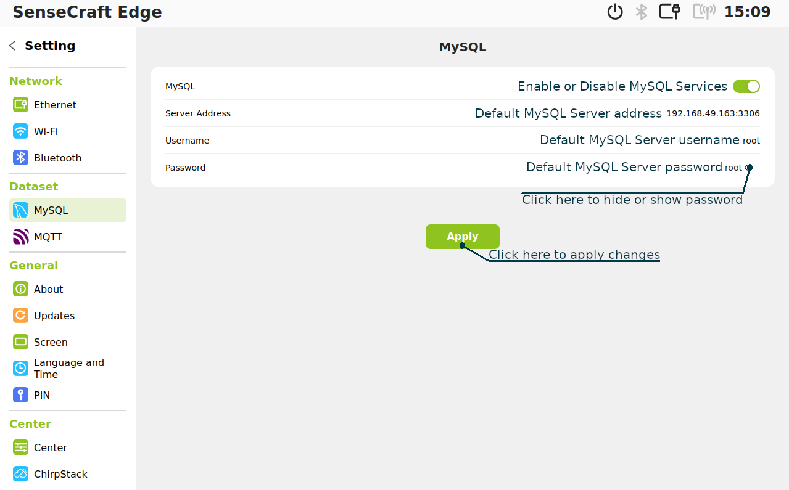Go back using the Setting chevron
The width and height of the screenshot is (789, 490).
pos(12,46)
